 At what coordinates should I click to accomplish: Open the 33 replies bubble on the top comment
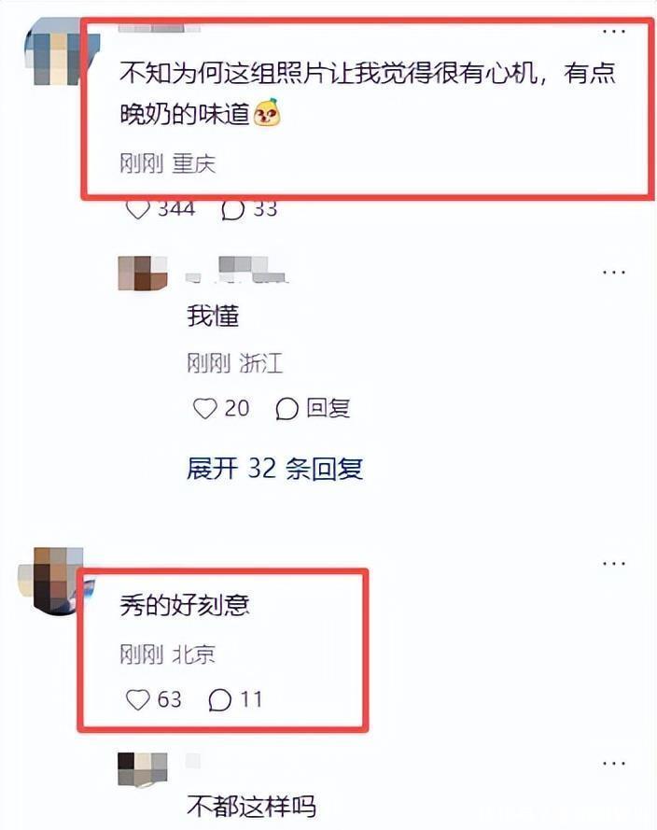click(232, 210)
